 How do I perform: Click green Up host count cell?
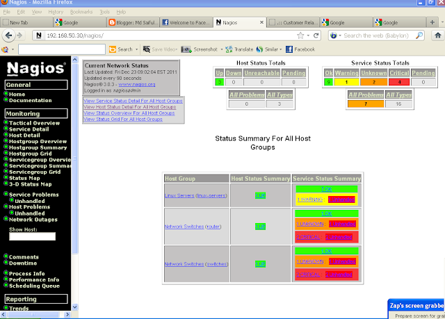220,82
